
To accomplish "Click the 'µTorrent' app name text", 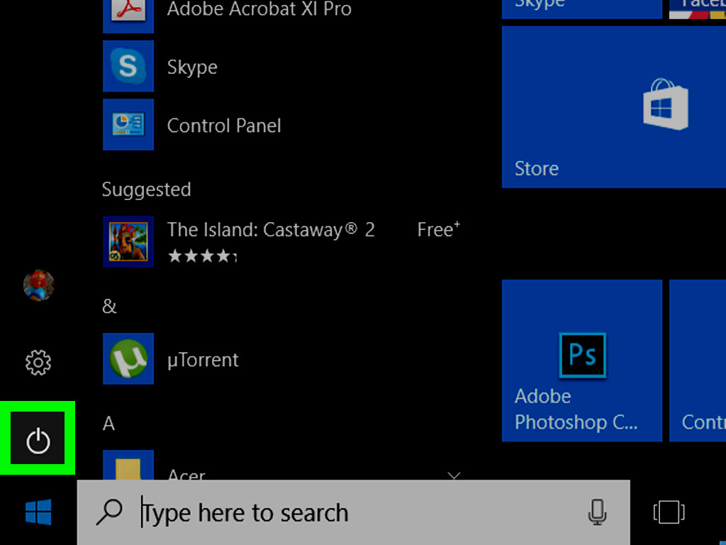I will click(x=203, y=360).
